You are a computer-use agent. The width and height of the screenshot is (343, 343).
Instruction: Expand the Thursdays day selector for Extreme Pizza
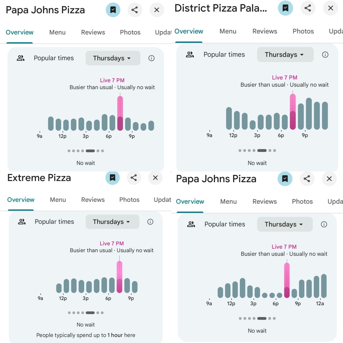[x=112, y=222]
